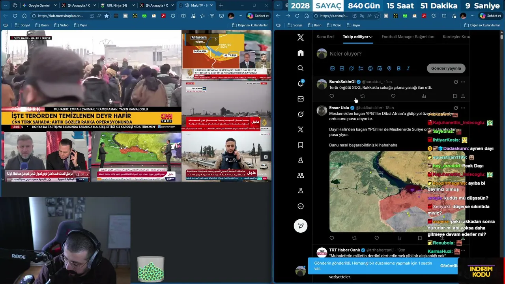Screen dimensions: 505x284
Task: Open the map image in Ensar Uslu's post
Action: (x=397, y=191)
